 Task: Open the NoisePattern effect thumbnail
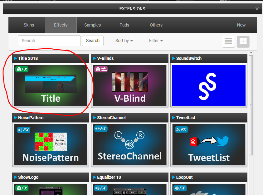click(51, 145)
